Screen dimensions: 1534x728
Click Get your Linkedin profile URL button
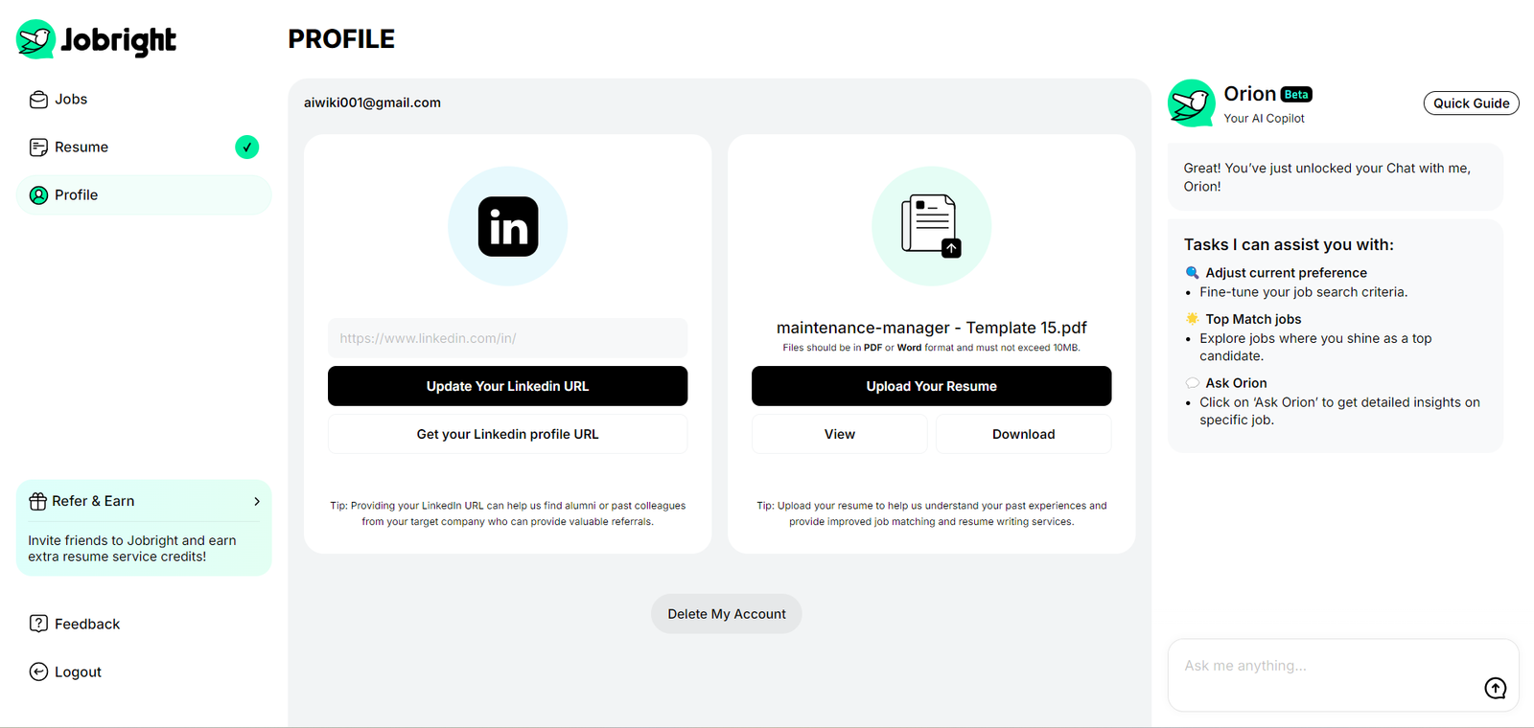tap(507, 434)
